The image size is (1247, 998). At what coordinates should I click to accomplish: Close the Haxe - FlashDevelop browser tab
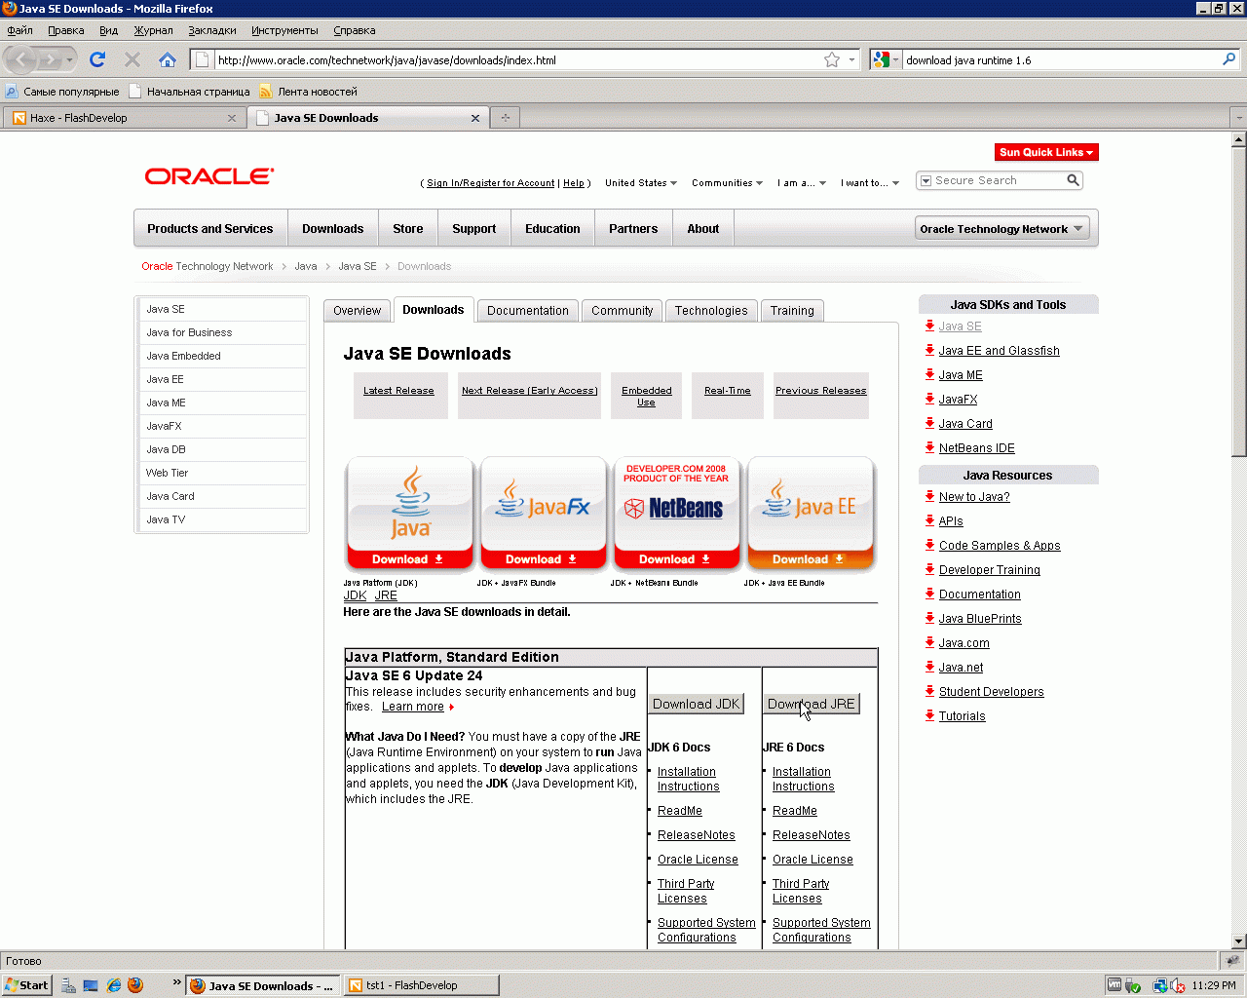coord(232,118)
